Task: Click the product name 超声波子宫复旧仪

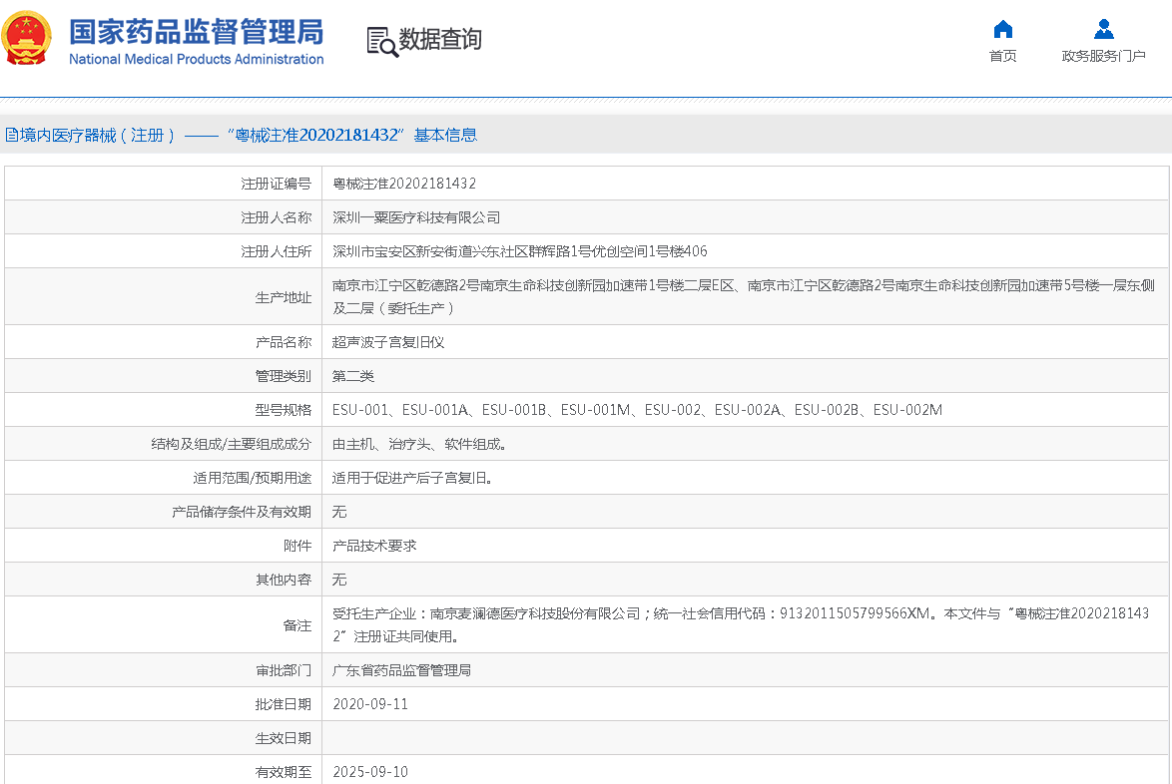Action: (x=388, y=342)
